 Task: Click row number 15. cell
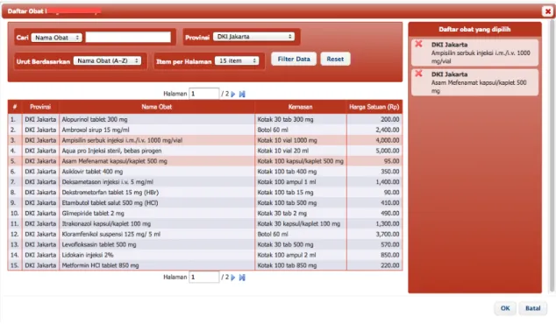point(15,265)
